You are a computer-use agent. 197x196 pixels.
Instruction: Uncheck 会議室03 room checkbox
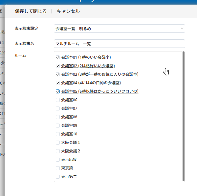58,74
